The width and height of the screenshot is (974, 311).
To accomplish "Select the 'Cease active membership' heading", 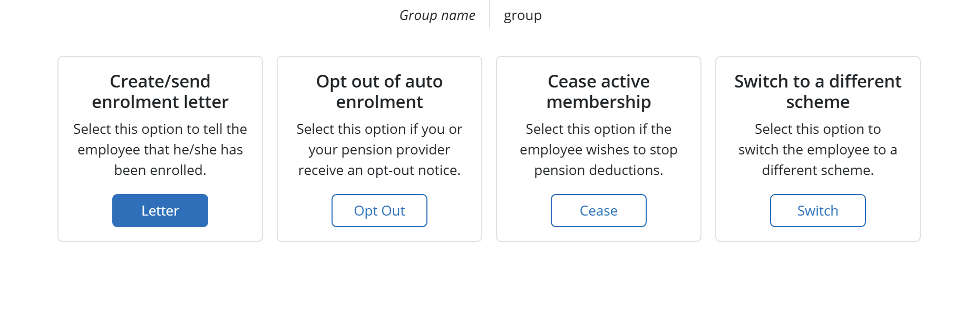I will 599,92.
